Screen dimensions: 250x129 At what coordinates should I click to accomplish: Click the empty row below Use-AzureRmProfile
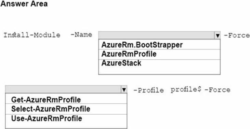[66, 125]
